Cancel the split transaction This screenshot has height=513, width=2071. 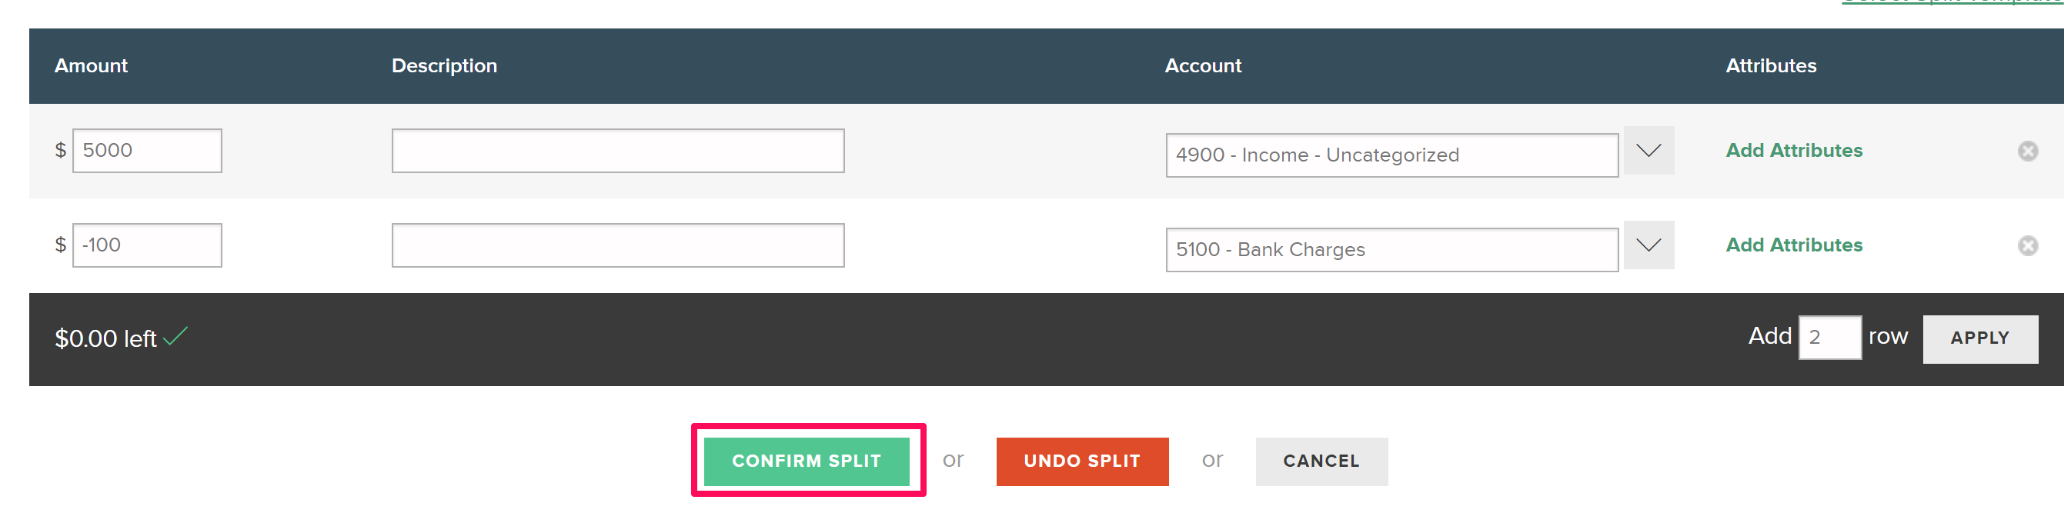click(1321, 461)
